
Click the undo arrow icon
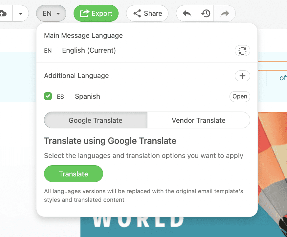tap(187, 13)
